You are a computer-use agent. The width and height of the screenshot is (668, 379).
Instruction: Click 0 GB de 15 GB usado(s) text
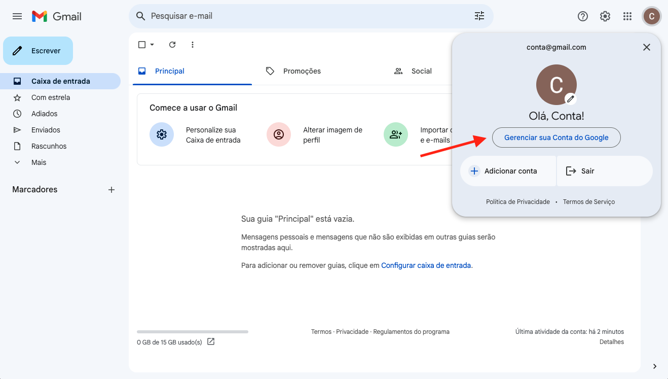pyautogui.click(x=169, y=342)
